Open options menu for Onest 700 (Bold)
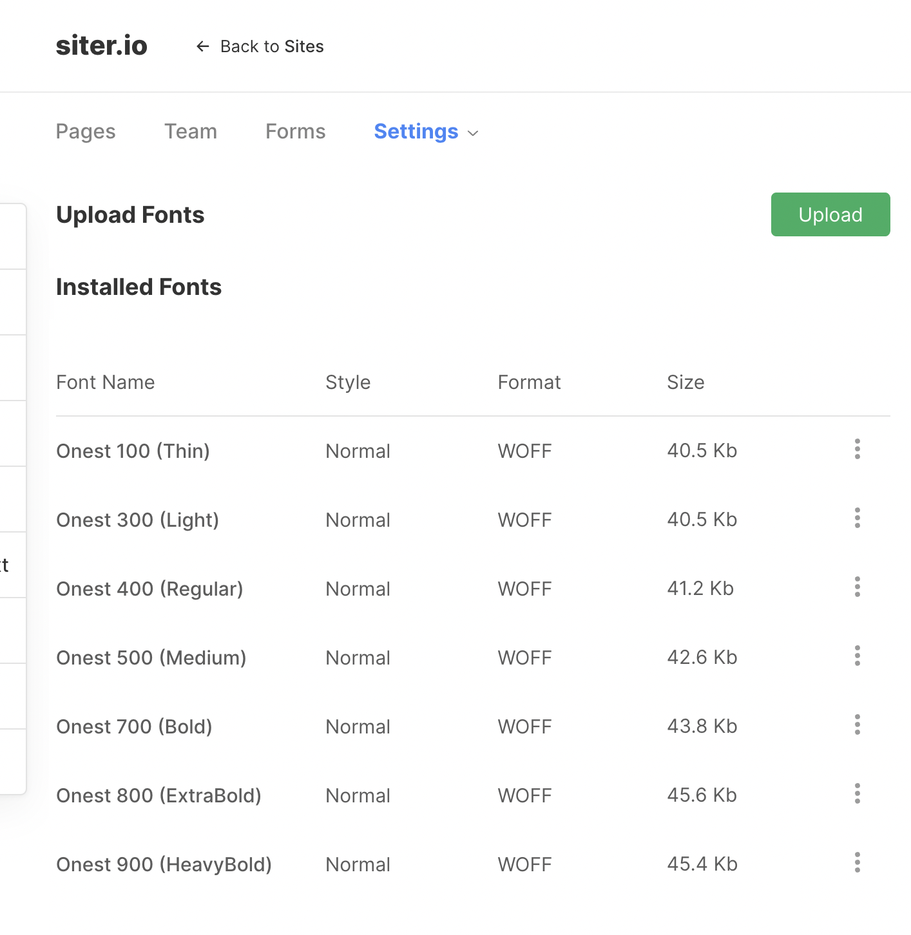Viewport: 911px width, 935px height. [x=857, y=725]
